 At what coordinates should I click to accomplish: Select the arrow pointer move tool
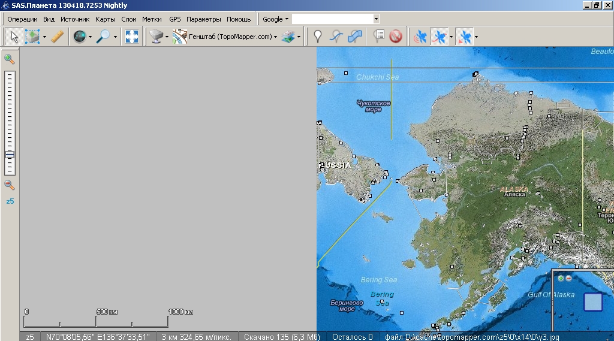click(x=14, y=37)
